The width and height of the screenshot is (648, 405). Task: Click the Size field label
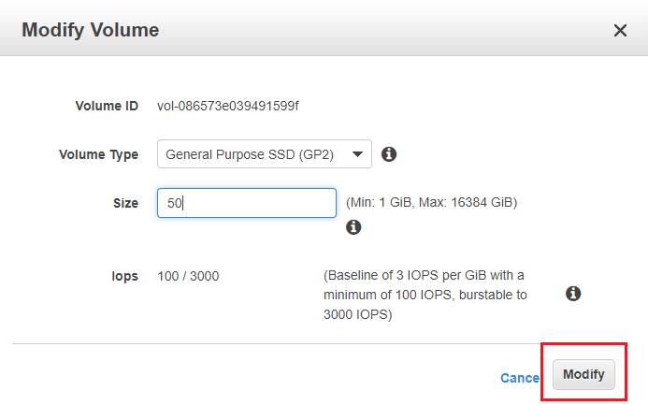pyautogui.click(x=125, y=203)
